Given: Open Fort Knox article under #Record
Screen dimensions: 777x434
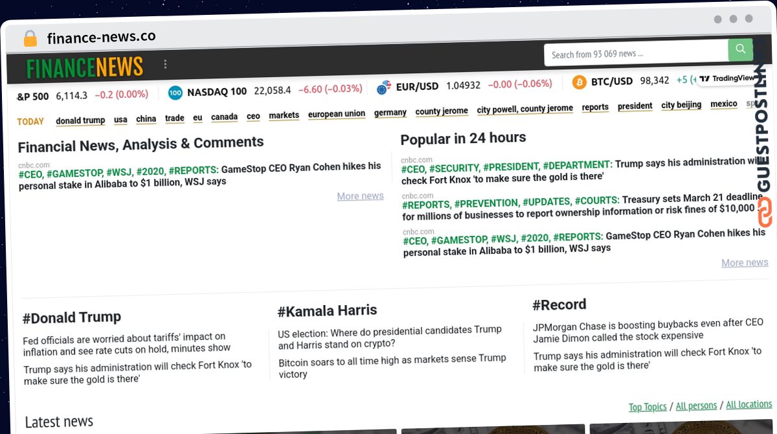Looking at the screenshot, I should [x=647, y=358].
